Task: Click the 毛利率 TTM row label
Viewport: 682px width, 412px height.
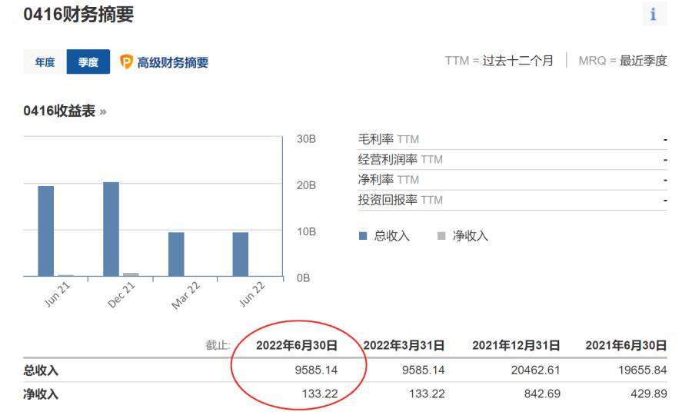Action: [x=388, y=139]
